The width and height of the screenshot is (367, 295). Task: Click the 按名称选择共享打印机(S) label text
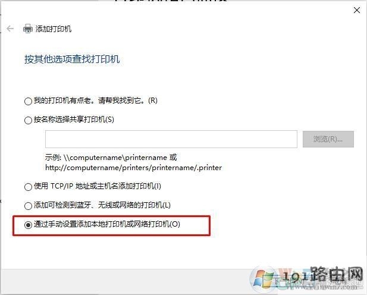[x=74, y=120]
